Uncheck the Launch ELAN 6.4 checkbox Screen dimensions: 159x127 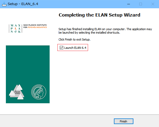61,47
